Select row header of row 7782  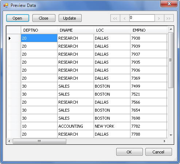[x=13, y=126]
